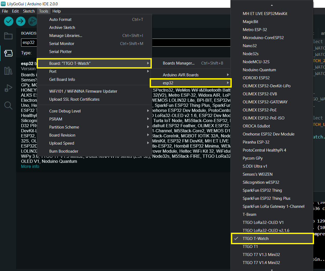Select Upload SSL Root Certificates
This screenshot has width=325, height=271.
[94, 99]
